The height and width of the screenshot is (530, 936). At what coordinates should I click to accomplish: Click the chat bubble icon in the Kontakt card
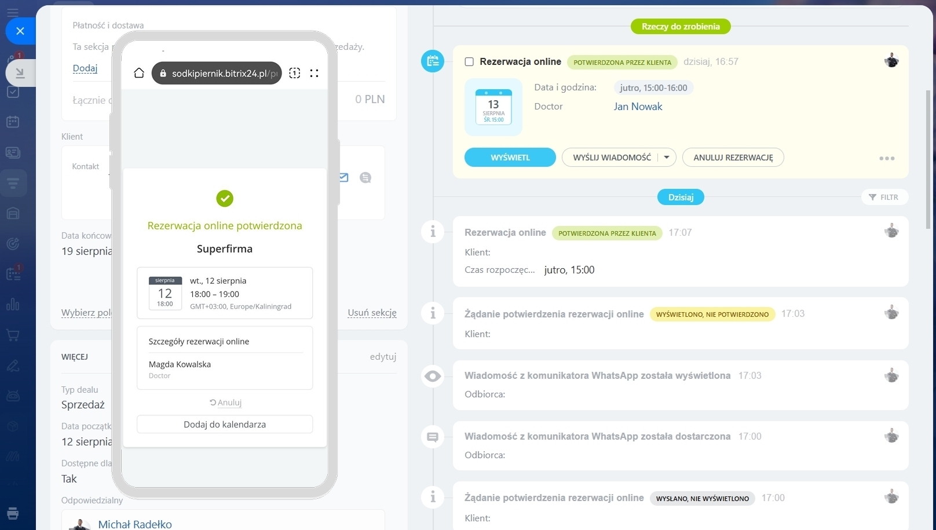[x=365, y=178]
